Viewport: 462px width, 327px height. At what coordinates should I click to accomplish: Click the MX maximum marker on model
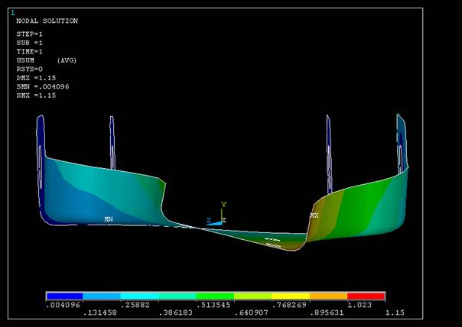pyautogui.click(x=314, y=215)
